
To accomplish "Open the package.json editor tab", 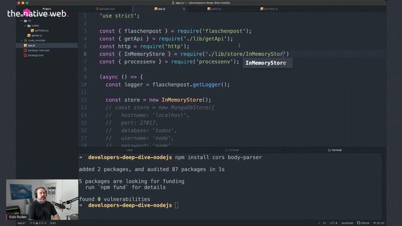I will (106, 9).
